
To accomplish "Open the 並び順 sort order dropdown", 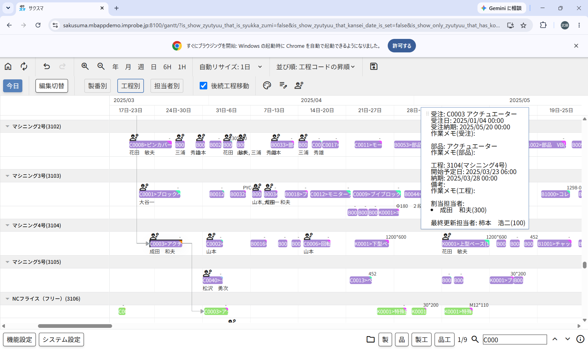I will pyautogui.click(x=315, y=67).
